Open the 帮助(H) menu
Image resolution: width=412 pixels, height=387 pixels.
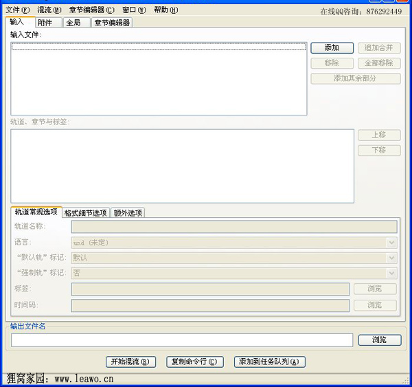[x=165, y=10]
